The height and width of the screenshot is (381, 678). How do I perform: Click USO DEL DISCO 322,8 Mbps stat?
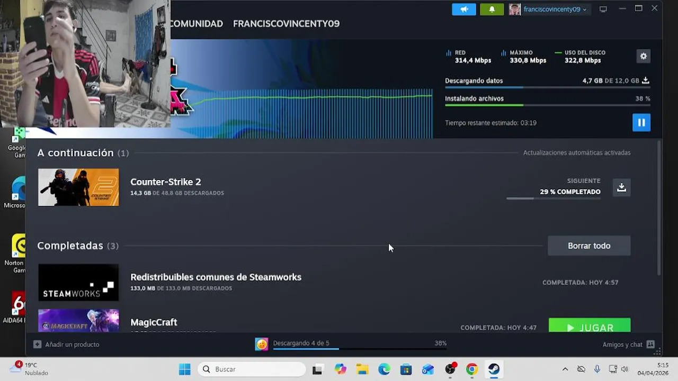point(580,57)
